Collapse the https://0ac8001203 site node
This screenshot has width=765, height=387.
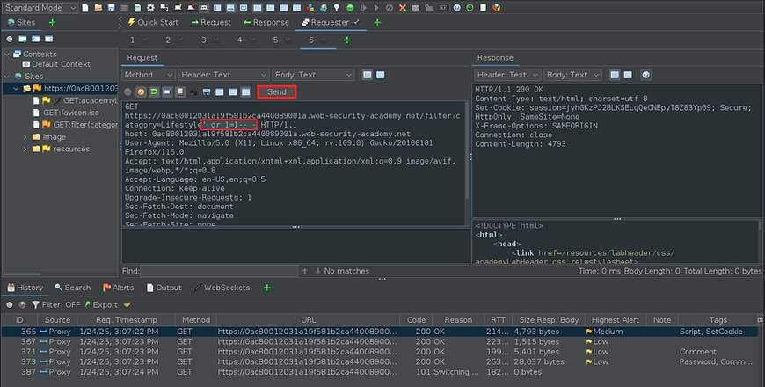(x=16, y=88)
